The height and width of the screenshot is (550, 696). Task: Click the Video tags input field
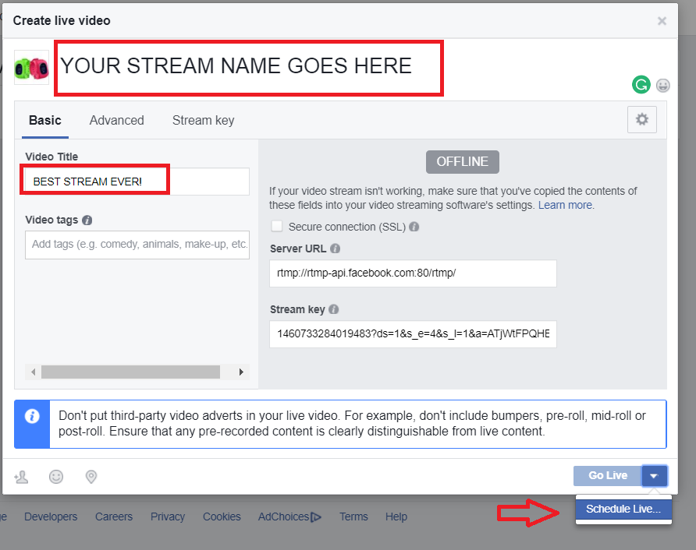[137, 245]
